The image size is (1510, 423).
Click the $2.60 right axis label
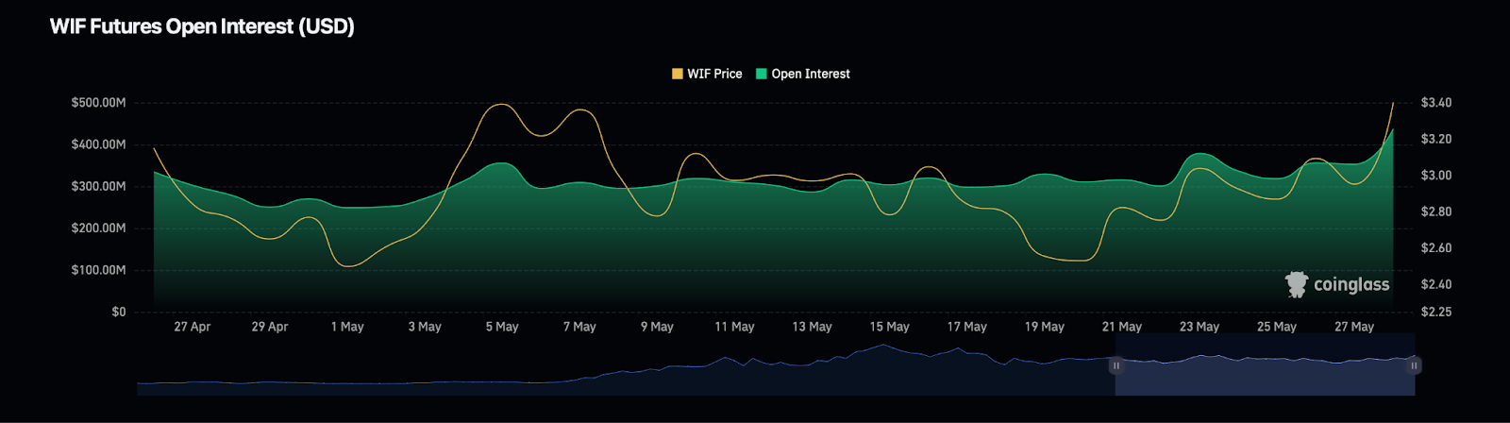[1435, 248]
